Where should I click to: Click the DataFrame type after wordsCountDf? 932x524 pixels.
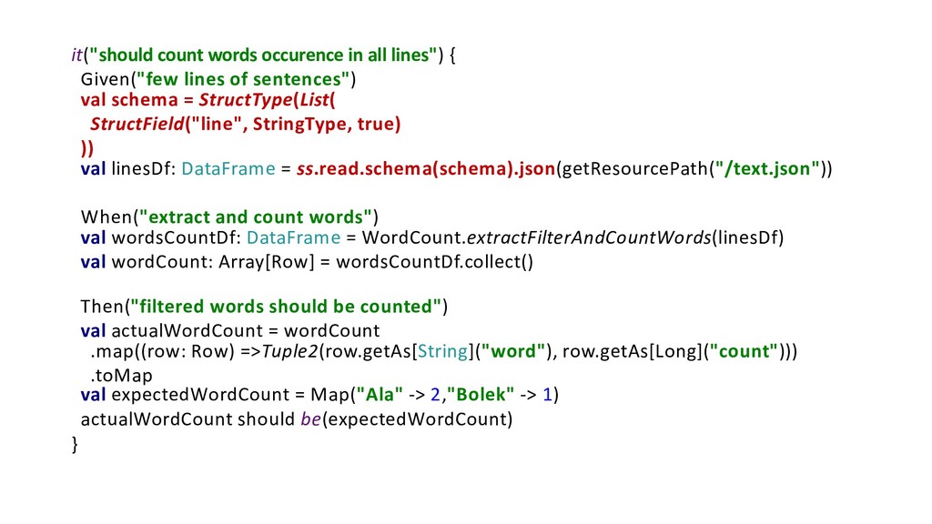point(294,237)
